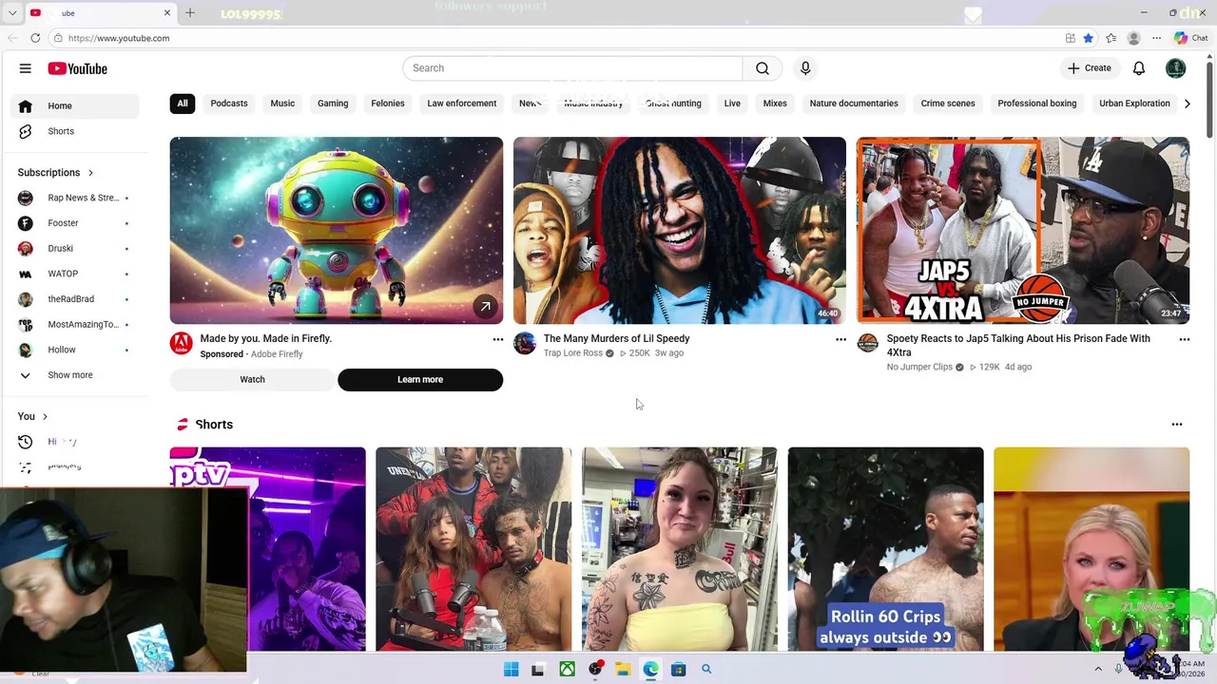This screenshot has width=1217, height=684.
Task: Open a new browser tab
Action: 190,12
